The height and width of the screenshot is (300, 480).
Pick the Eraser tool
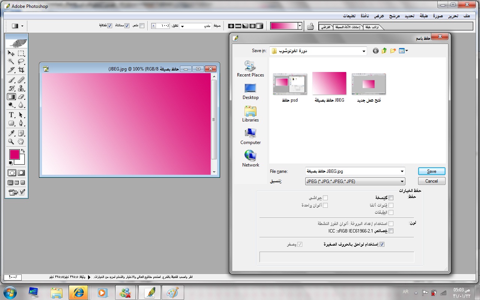21,97
